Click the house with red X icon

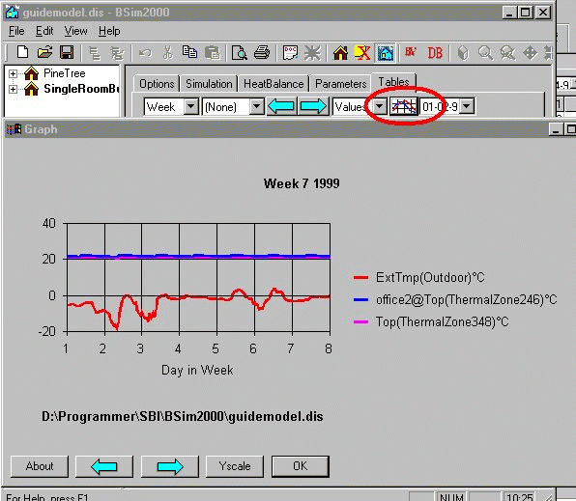point(362,52)
